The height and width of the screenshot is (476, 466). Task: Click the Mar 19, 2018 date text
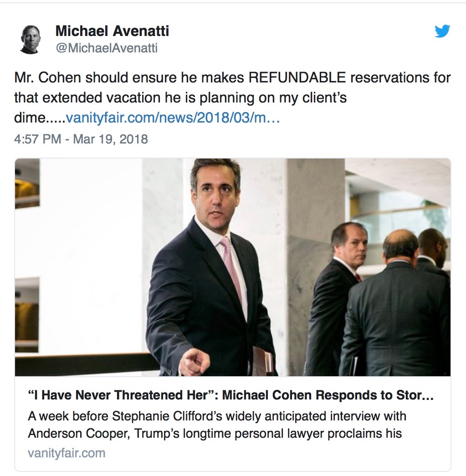point(110,138)
